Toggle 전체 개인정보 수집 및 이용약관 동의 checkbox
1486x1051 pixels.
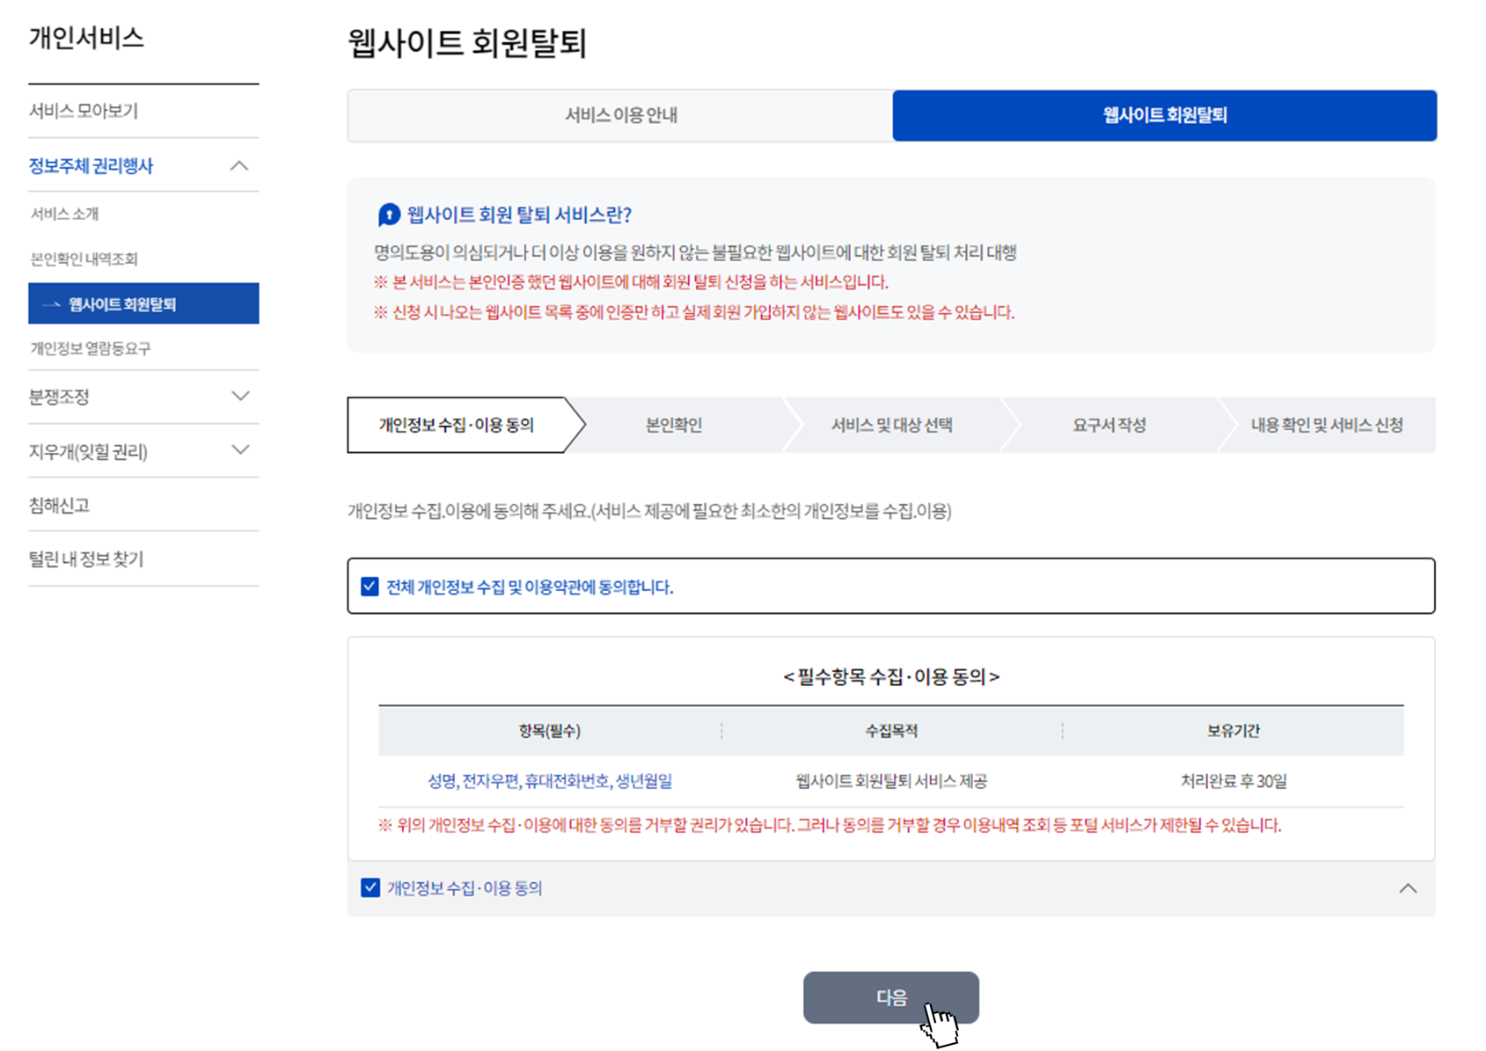click(370, 587)
